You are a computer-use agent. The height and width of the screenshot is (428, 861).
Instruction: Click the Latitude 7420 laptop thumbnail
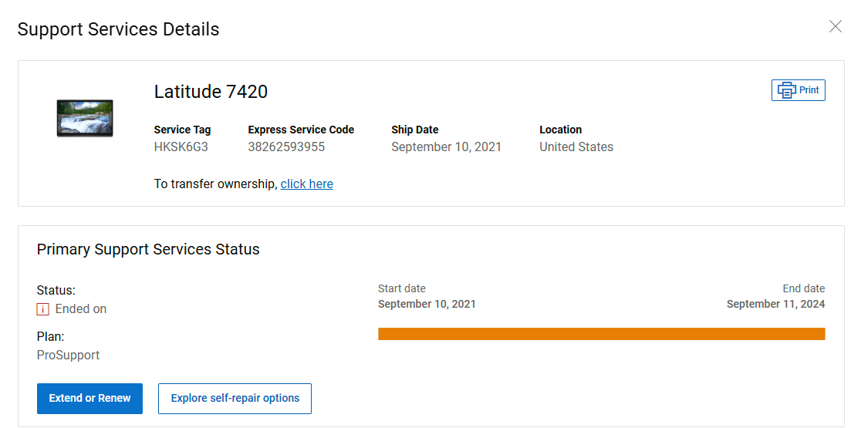pyautogui.click(x=85, y=118)
